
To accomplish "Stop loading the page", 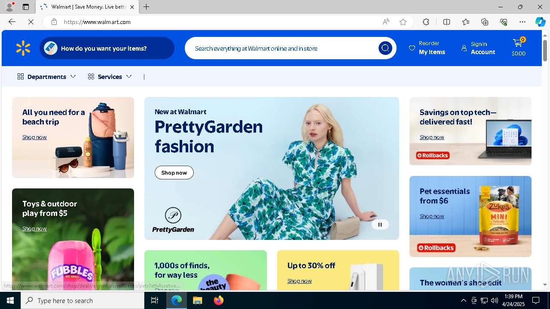I will click(31, 22).
